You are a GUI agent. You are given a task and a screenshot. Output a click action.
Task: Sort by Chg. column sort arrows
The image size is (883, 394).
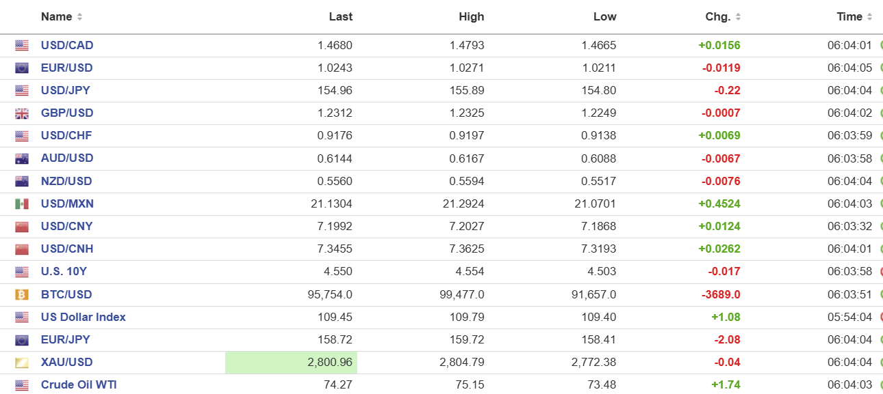pos(738,17)
